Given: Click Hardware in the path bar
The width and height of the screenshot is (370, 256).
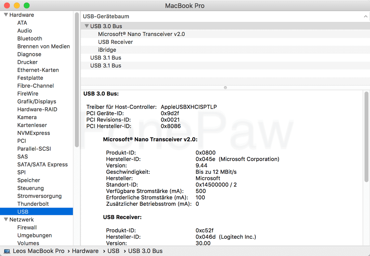Looking at the screenshot, I should click(85, 251).
